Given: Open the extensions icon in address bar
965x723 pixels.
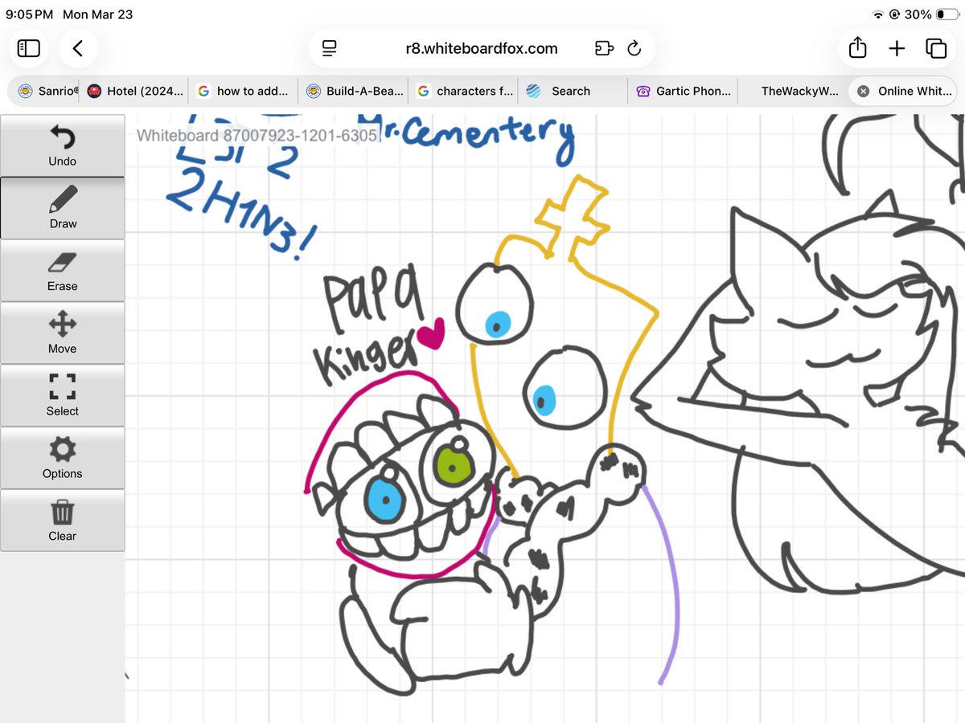Looking at the screenshot, I should point(604,49).
